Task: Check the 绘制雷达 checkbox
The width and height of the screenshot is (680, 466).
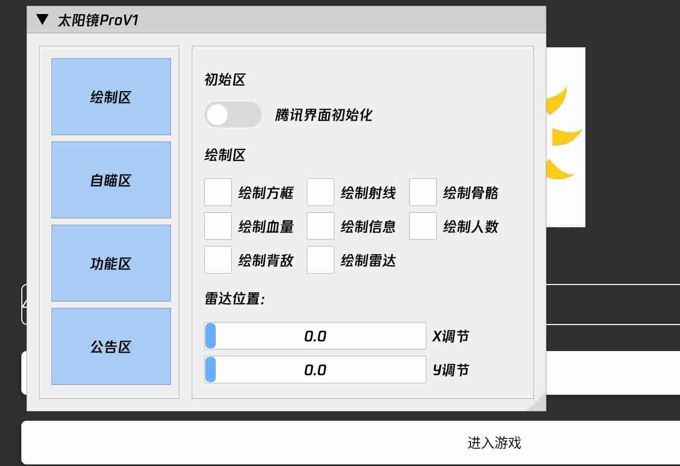Action: [320, 260]
